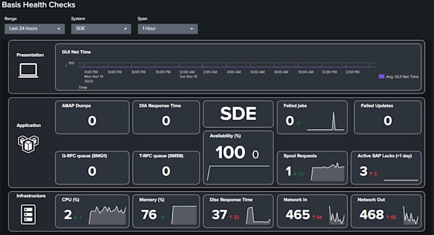Open the Range dropdown showing Last 24 hours
The image size is (434, 235).
[34, 29]
